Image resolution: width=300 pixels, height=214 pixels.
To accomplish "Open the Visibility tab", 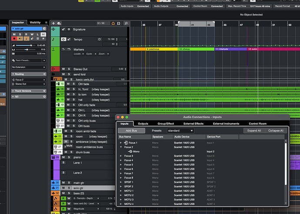I will click(x=35, y=22).
